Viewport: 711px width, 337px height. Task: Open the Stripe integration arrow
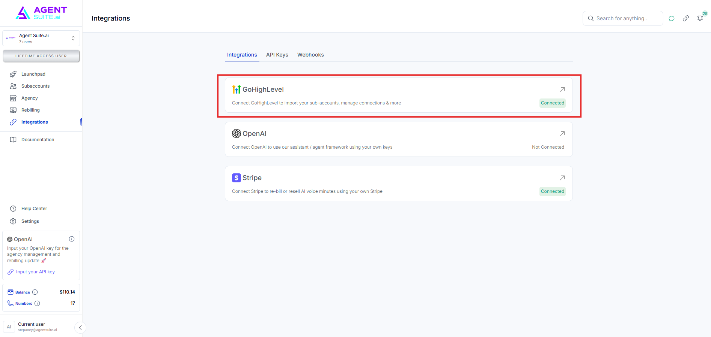[x=562, y=178]
